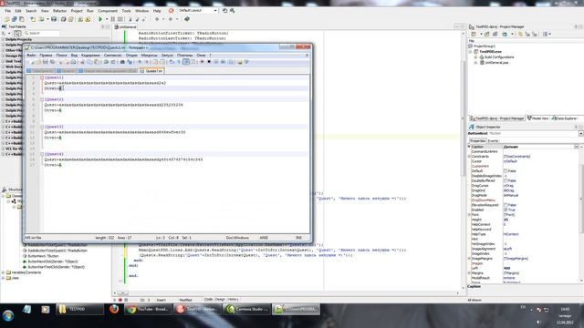Image resolution: width=584 pixels, height=328 pixels.
Task: Switch to the Data Explorer tab
Action: (564, 118)
